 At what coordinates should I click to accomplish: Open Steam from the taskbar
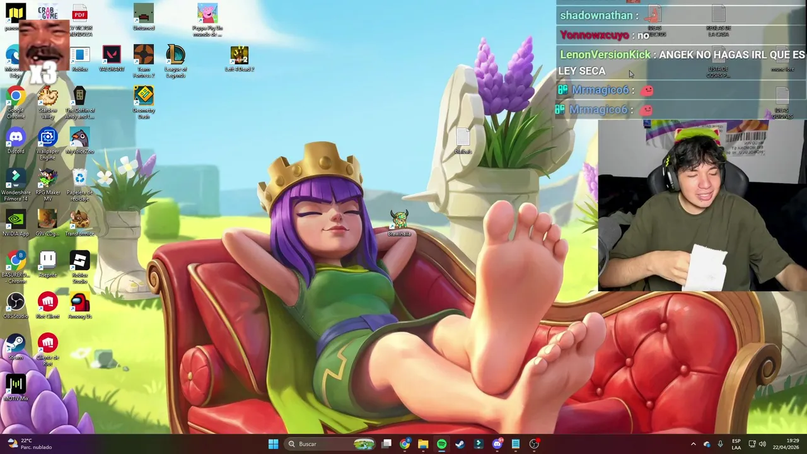[x=460, y=444]
